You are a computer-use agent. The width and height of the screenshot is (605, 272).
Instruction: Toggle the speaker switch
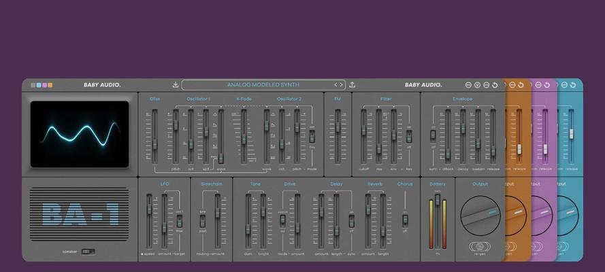pyautogui.click(x=88, y=252)
